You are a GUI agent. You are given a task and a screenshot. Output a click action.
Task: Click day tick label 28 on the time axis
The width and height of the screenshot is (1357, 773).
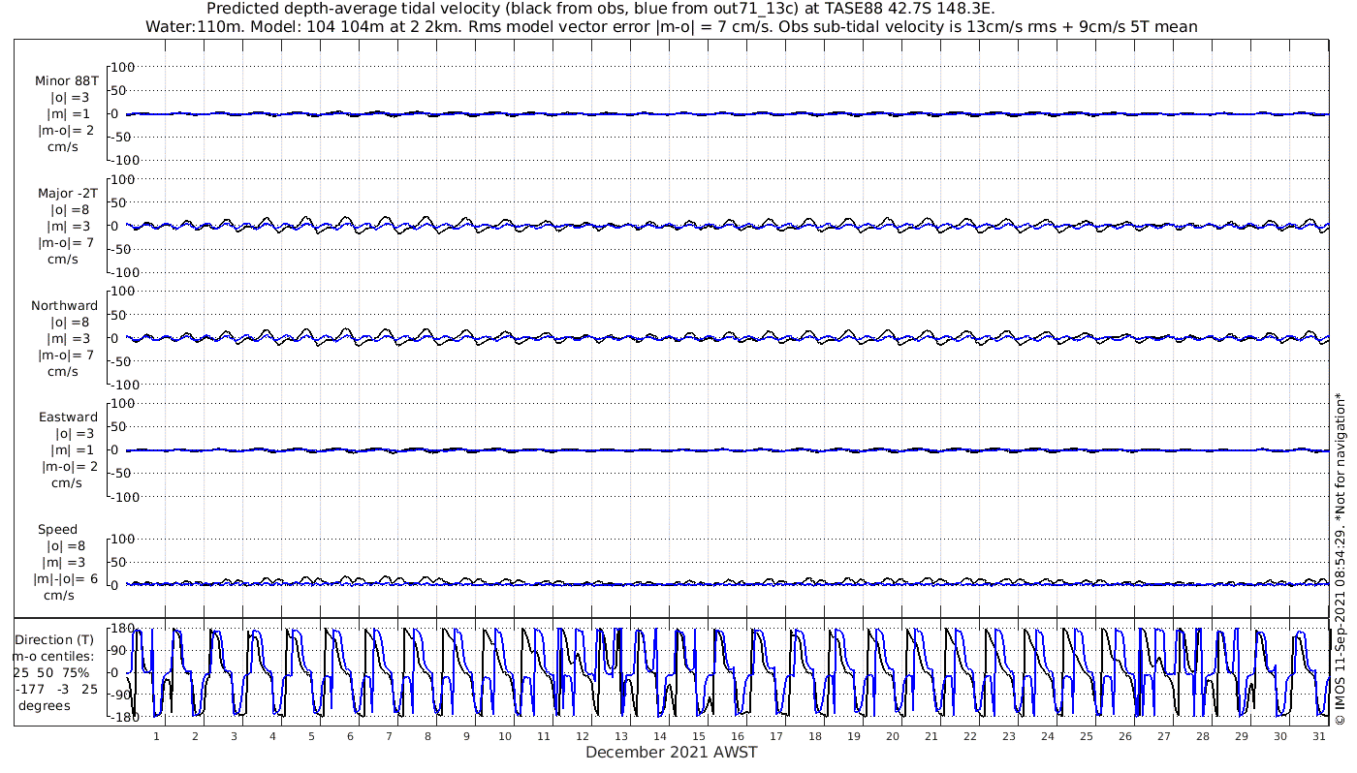(x=1203, y=736)
